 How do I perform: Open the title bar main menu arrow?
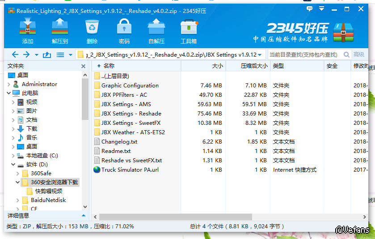point(320,9)
